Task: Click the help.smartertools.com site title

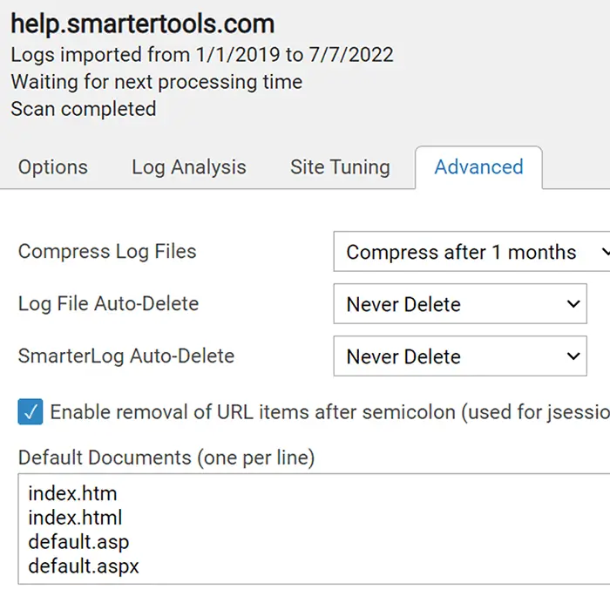Action: click(x=143, y=24)
